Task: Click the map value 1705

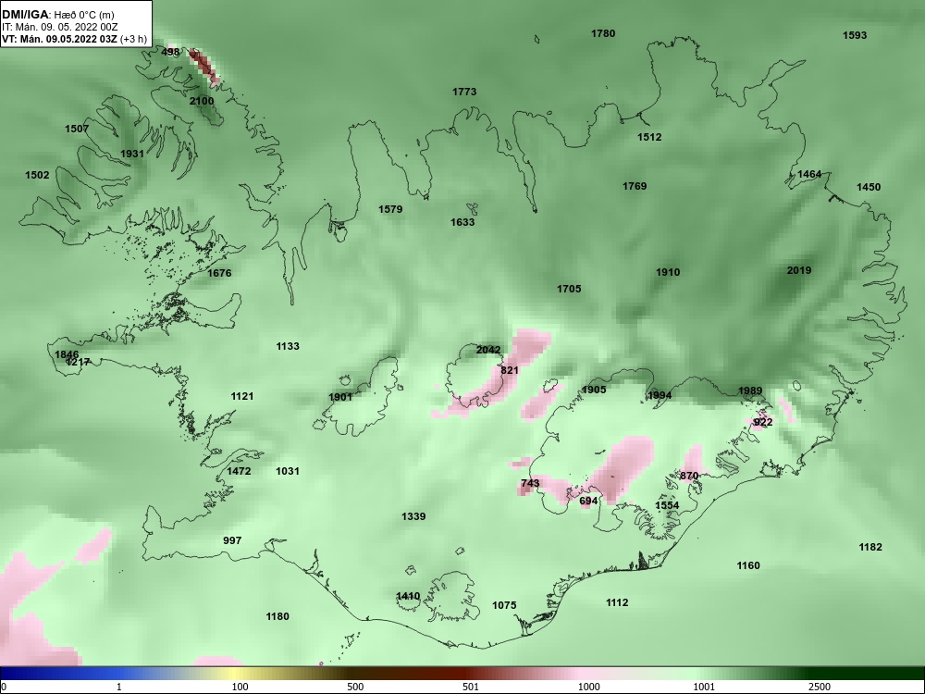Action: 569,289
